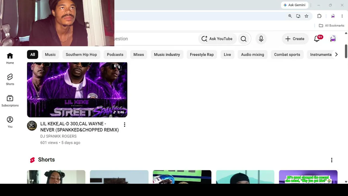Open video title NEVER (SPANKKED&CHOPPED REMIX)

[x=80, y=127]
